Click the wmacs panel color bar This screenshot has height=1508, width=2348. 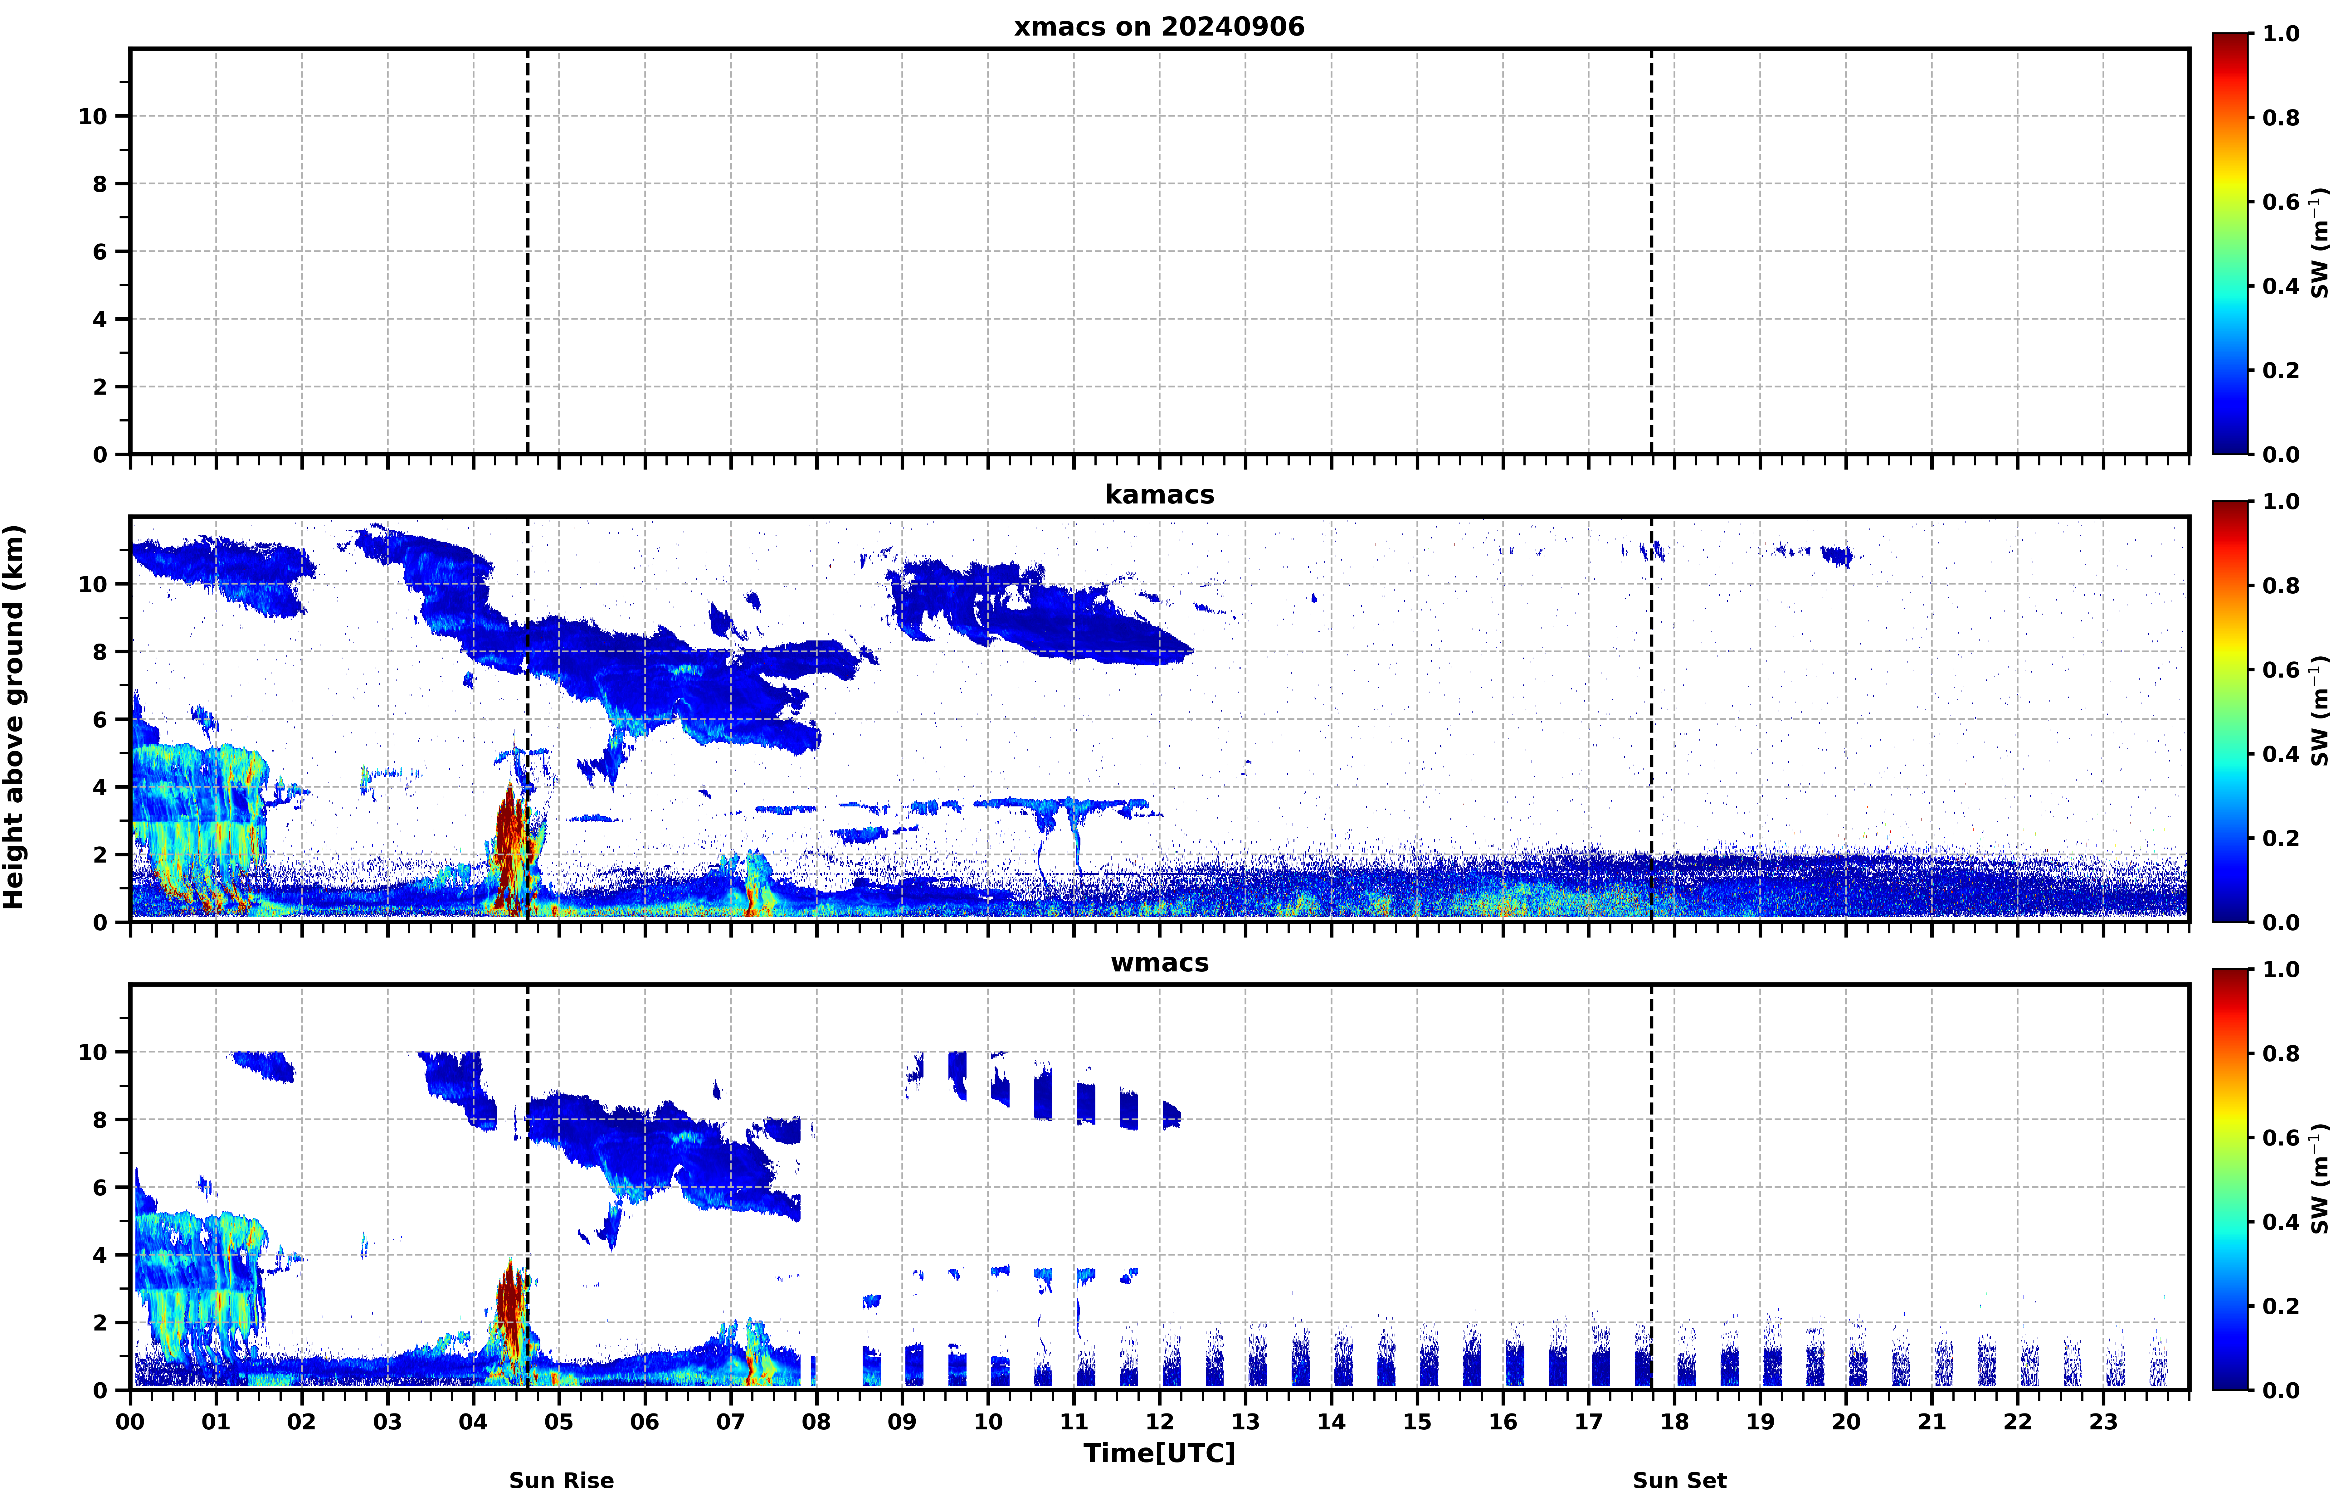click(x=2230, y=1180)
